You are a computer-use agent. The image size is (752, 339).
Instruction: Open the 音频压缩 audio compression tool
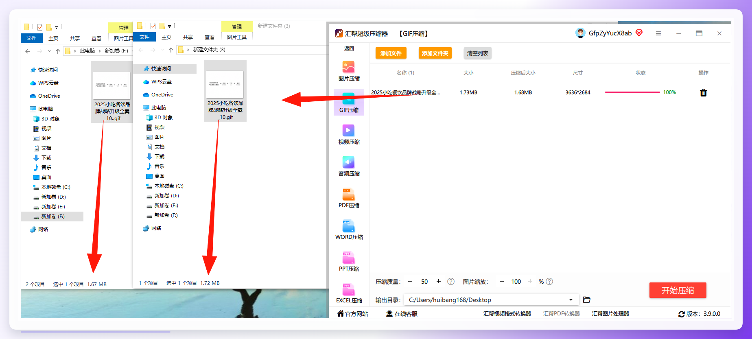click(x=349, y=166)
